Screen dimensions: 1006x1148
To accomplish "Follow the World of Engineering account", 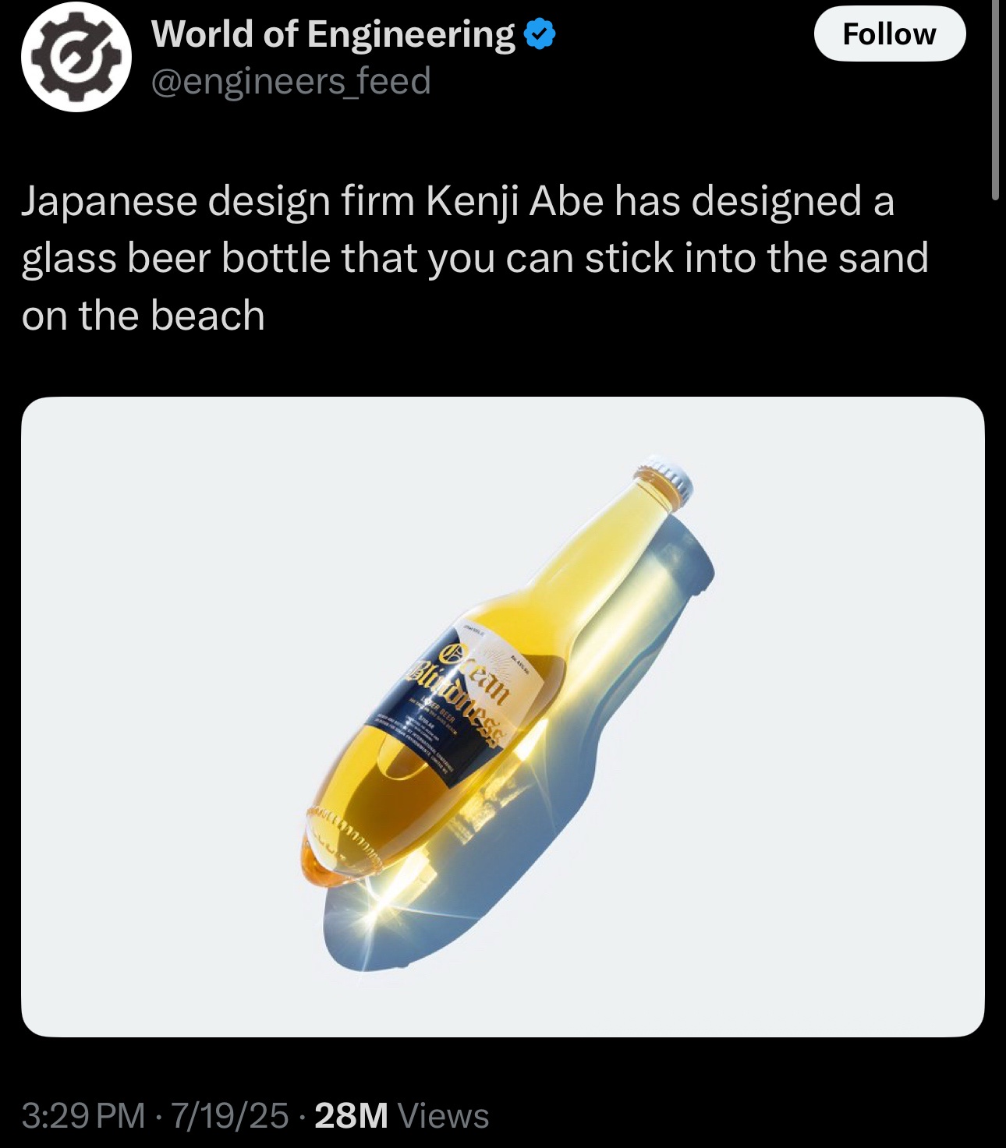I will pos(890,34).
